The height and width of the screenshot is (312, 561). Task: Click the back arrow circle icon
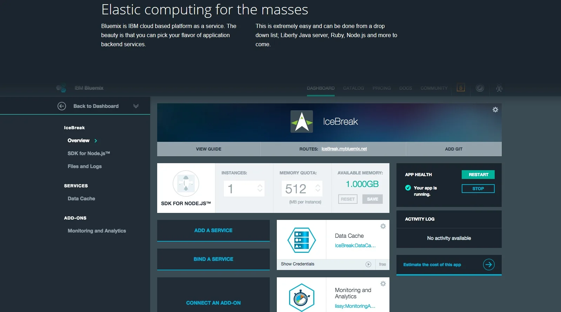click(62, 106)
